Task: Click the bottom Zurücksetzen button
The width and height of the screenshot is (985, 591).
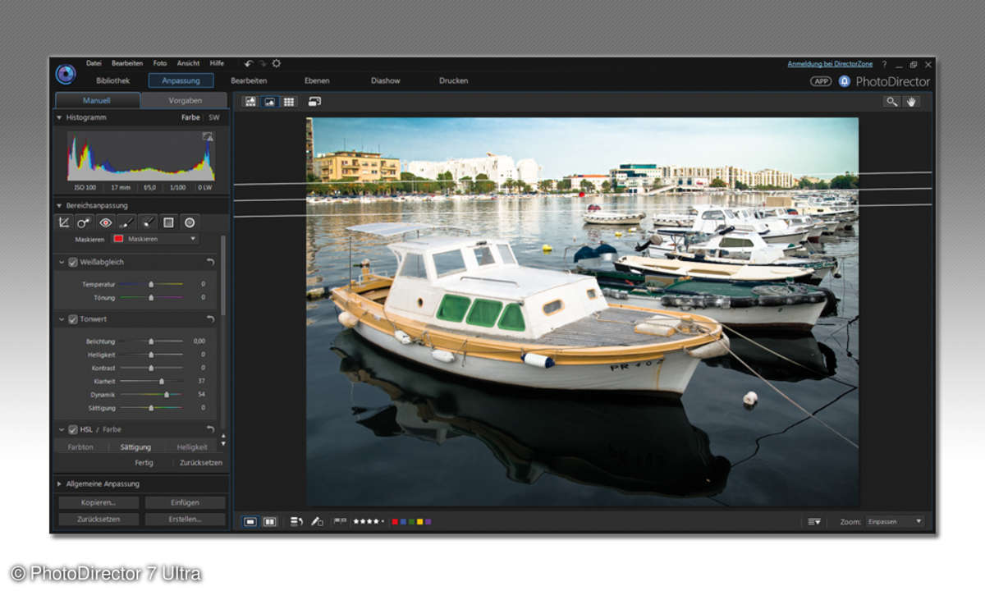Action: pyautogui.click(x=98, y=519)
